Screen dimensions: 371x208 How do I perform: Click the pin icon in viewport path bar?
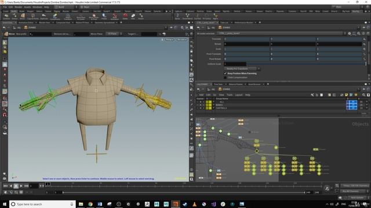click(x=171, y=28)
